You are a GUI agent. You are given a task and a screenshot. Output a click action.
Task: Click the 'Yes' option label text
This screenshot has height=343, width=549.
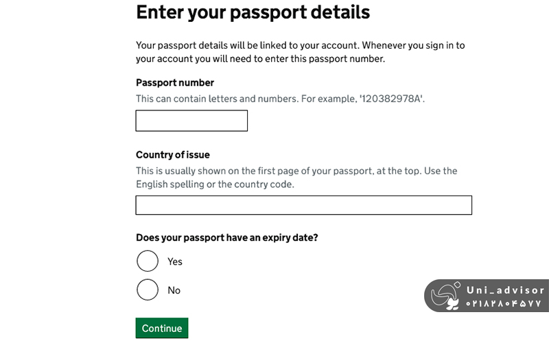point(175,261)
